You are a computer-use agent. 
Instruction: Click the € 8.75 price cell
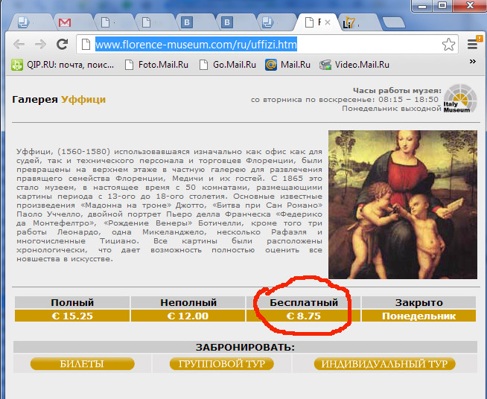pyautogui.click(x=303, y=316)
